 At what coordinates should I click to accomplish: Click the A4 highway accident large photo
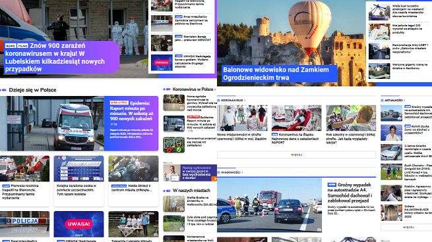(x=269, y=205)
